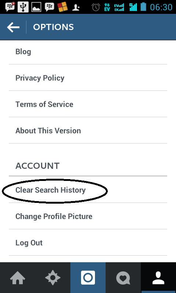Open the profile person tab
Screen dimensions: 176x293
158,278
